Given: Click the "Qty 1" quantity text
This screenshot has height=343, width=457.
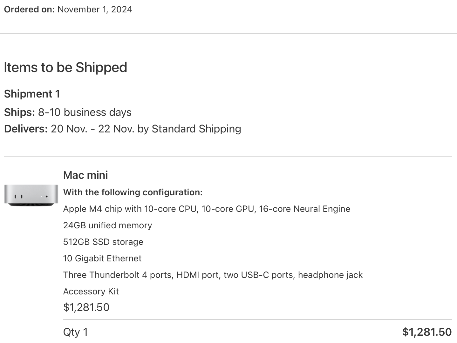Looking at the screenshot, I should click(x=75, y=332).
